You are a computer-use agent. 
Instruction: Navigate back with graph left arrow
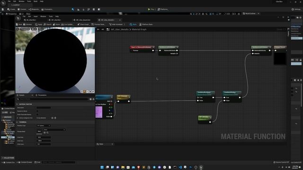coord(98,29)
